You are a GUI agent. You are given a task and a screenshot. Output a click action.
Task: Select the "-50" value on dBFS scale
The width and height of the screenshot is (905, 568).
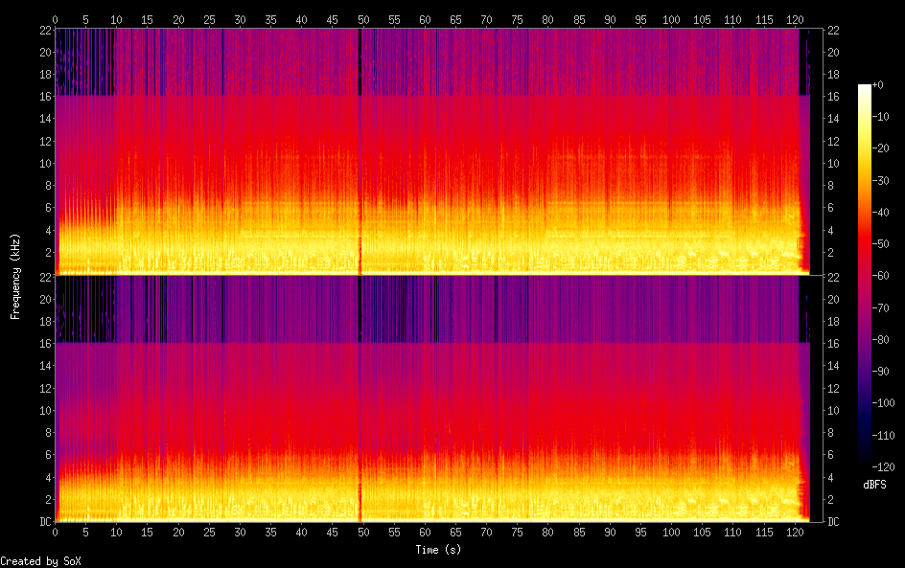coord(881,244)
